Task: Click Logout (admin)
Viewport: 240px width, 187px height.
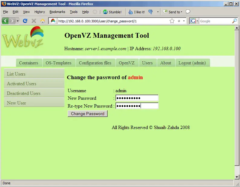Action: click(193, 63)
